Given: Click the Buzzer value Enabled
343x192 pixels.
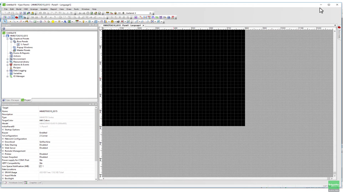Looking at the screenshot, I should pyautogui.click(x=43, y=133).
